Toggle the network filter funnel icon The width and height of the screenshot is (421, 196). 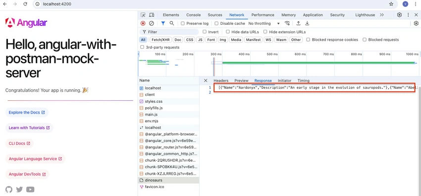pyautogui.click(x=163, y=23)
